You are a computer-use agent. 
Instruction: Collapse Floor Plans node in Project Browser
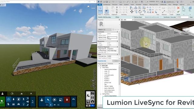[x=100, y=68]
